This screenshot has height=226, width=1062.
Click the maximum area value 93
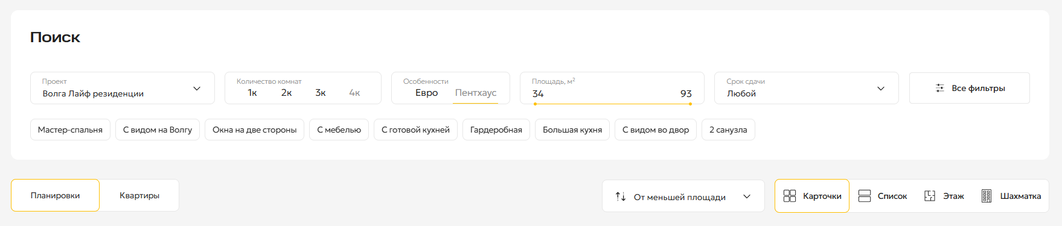686,94
